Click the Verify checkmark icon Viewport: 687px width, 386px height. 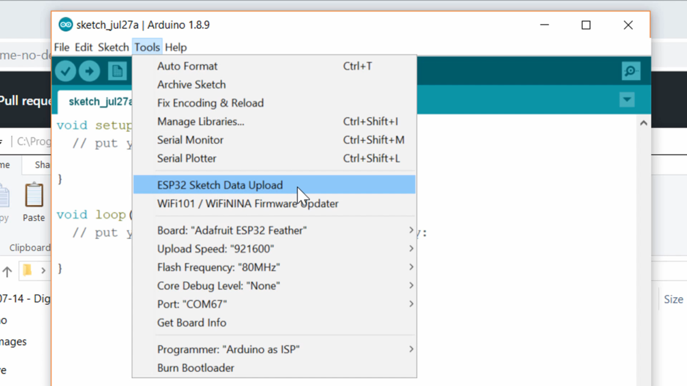[66, 72]
